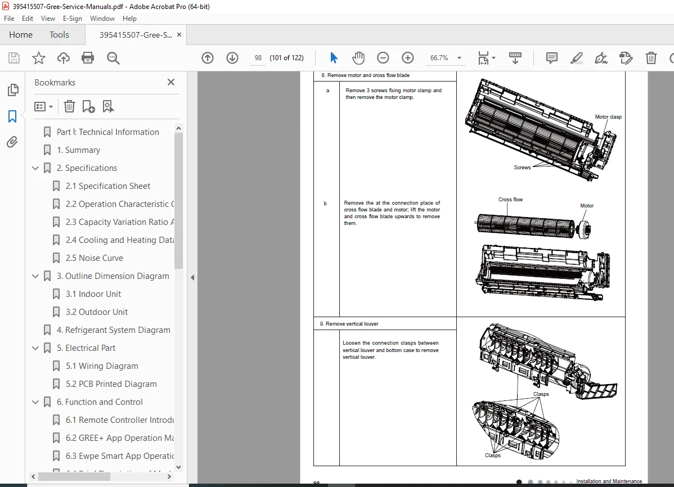Click find current bookmark icon
674x487 pixels.
coord(108,106)
